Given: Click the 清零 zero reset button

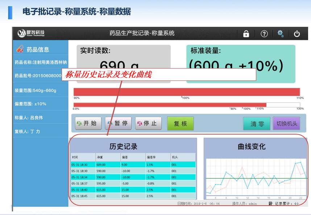Looking at the screenshot, I should tap(257, 124).
